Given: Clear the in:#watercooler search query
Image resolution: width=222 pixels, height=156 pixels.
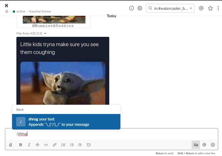Looking at the screenshot, I should pyautogui.click(x=191, y=8).
